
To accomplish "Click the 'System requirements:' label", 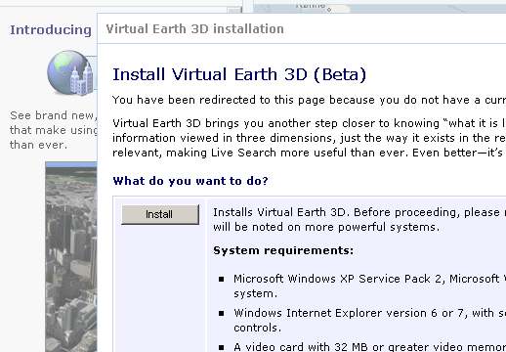I will pyautogui.click(x=283, y=250).
